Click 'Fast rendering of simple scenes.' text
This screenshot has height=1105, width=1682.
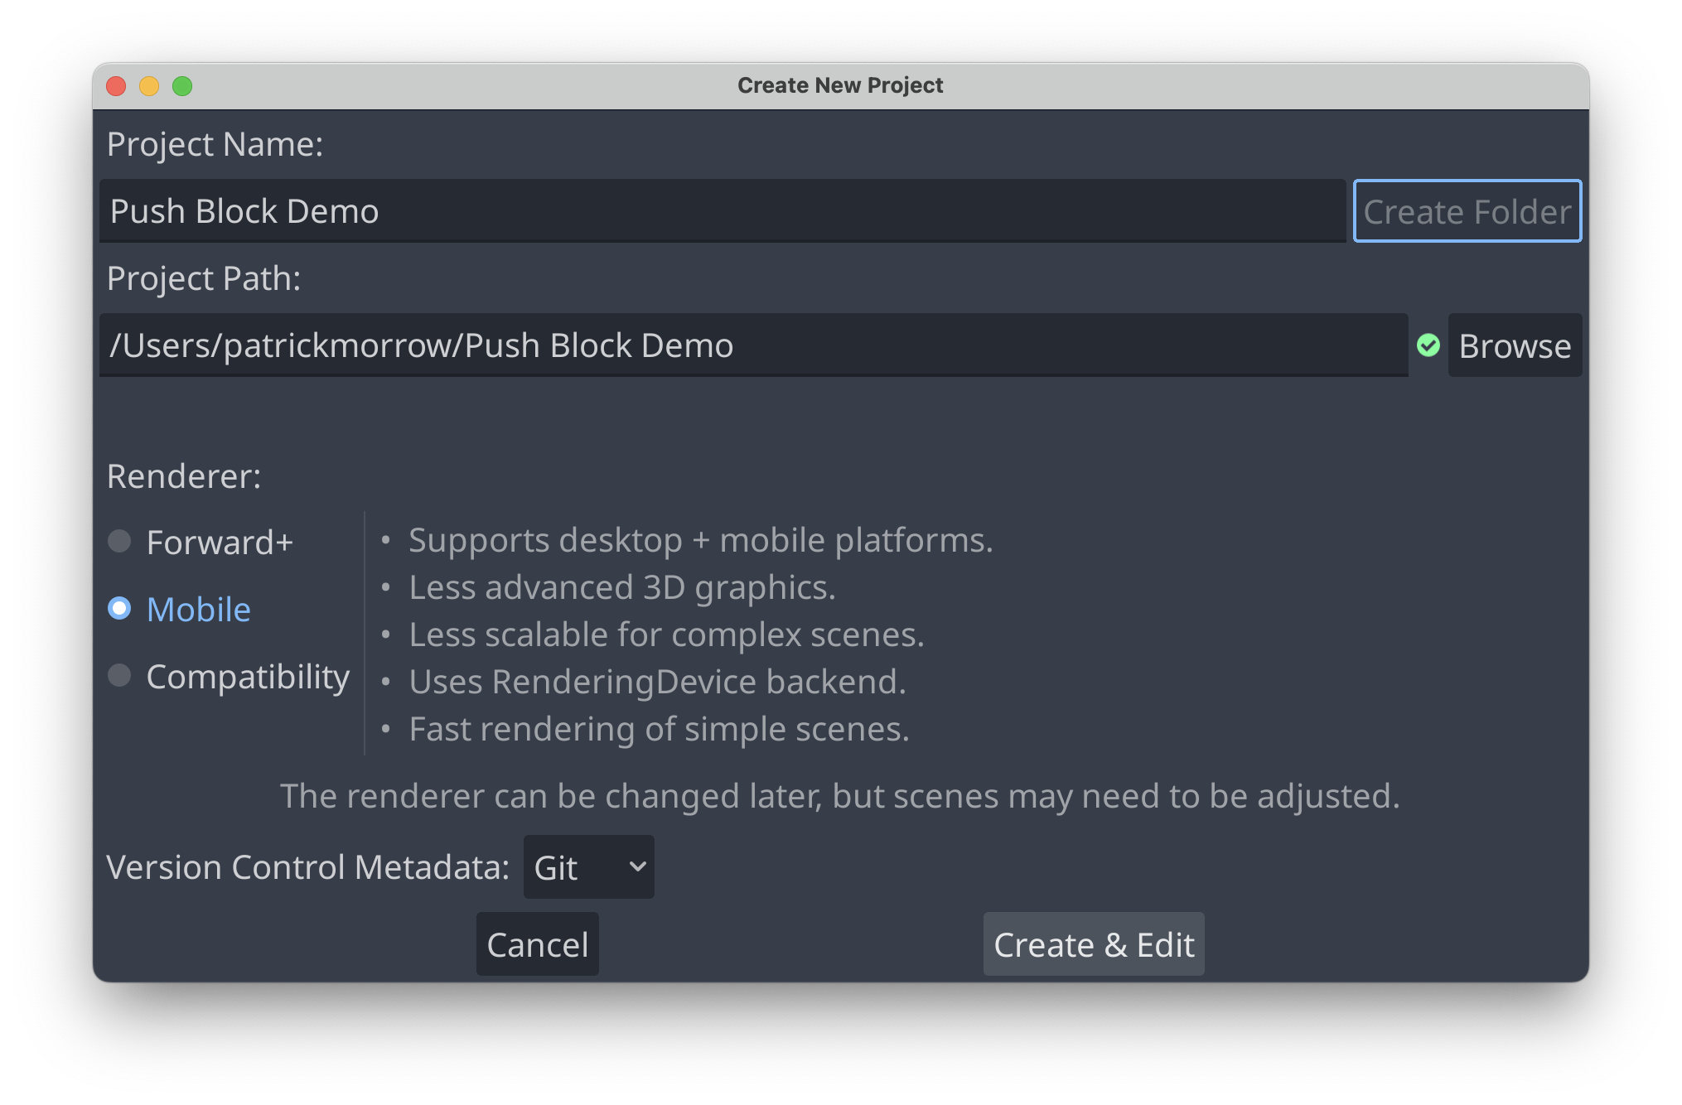(x=660, y=729)
